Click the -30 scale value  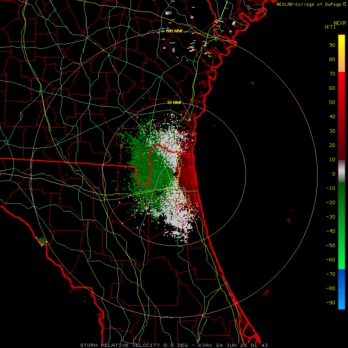(x=331, y=217)
